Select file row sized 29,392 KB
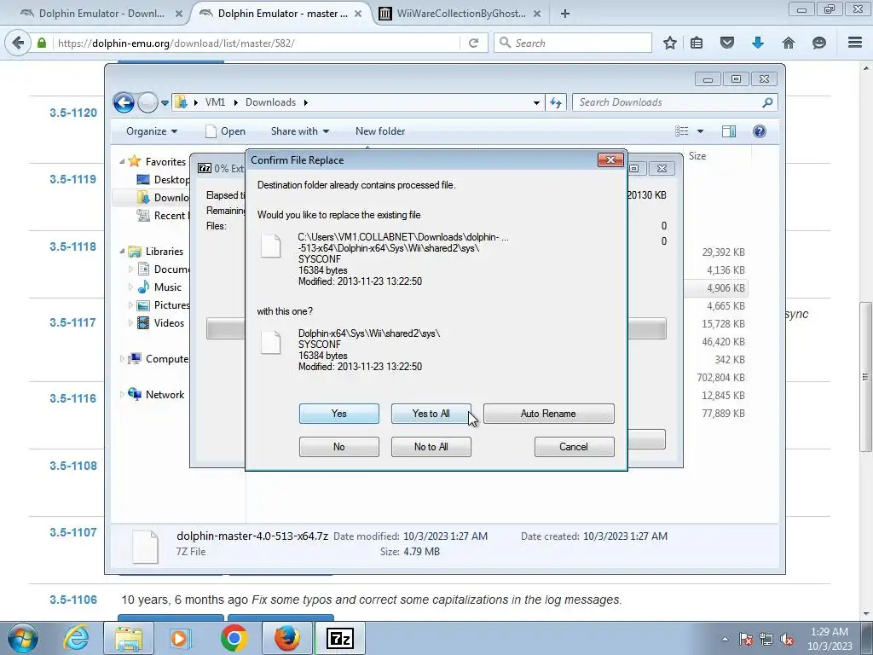Image resolution: width=873 pixels, height=655 pixels. [x=723, y=252]
